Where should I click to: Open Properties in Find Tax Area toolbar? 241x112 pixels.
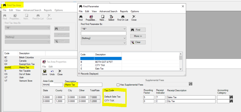pyautogui.click(x=15, y=17)
